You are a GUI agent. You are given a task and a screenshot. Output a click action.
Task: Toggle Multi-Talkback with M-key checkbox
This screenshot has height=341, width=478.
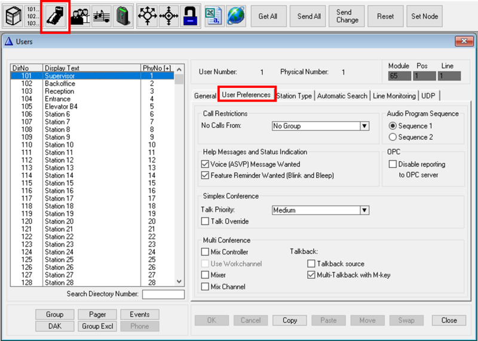pyautogui.click(x=311, y=275)
